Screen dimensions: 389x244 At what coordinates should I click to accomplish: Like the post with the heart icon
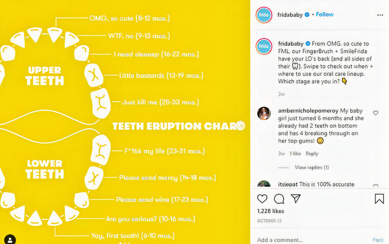pyautogui.click(x=262, y=199)
